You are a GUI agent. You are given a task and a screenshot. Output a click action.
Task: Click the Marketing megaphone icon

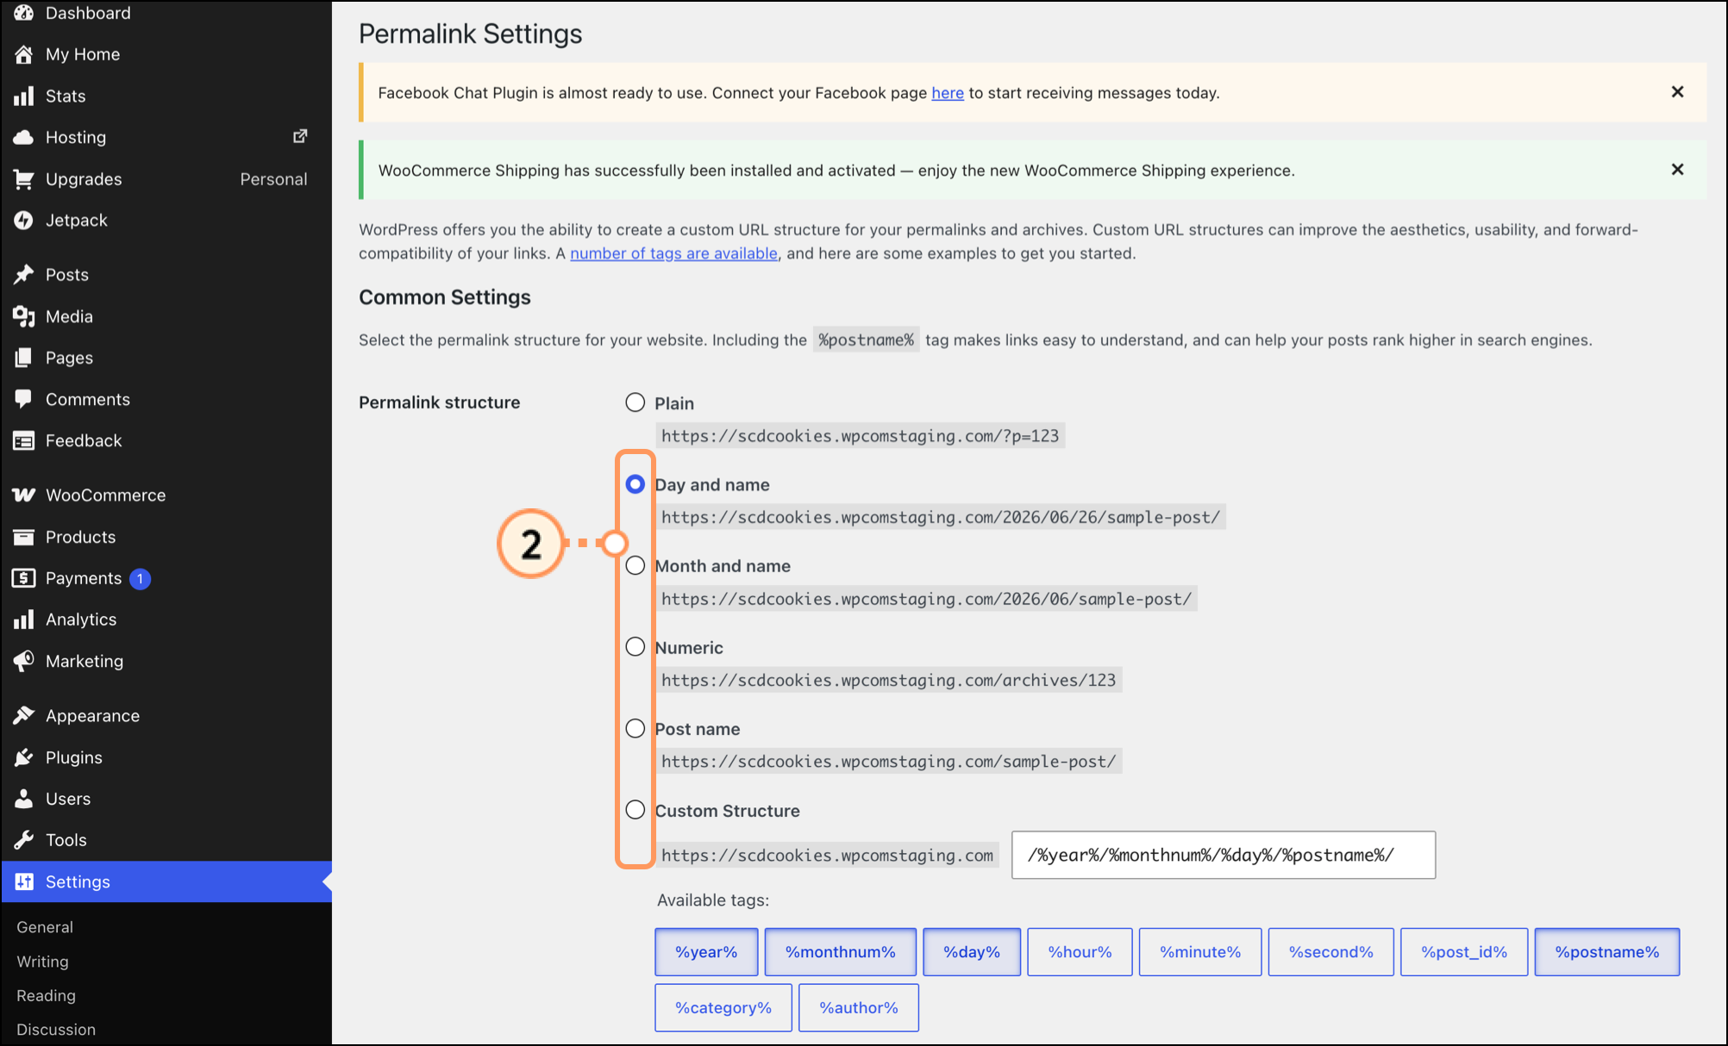click(24, 661)
